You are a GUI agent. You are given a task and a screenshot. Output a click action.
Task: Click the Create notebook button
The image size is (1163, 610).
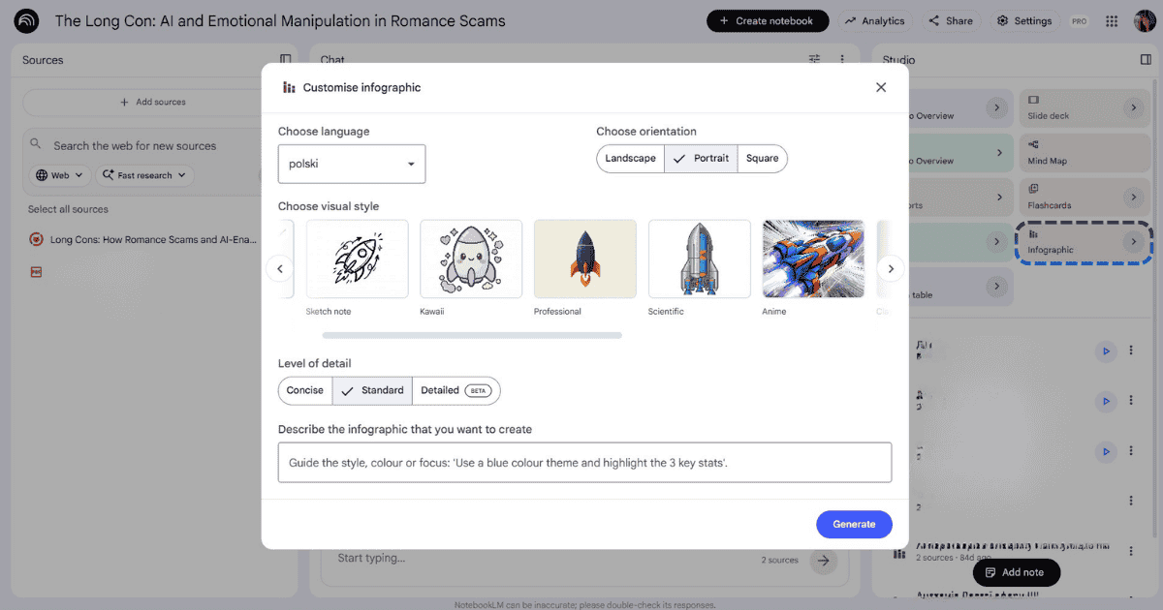768,20
